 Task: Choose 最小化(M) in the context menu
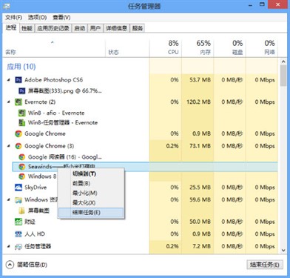(x=91, y=193)
